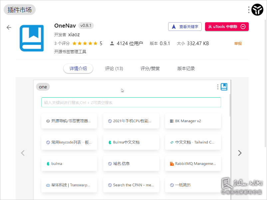
Task: Click developer name xiaoz
Action: click(x=74, y=35)
